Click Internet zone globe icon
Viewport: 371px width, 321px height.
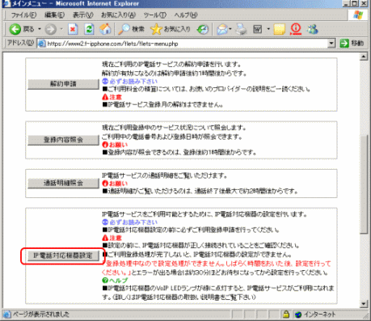[298, 315]
